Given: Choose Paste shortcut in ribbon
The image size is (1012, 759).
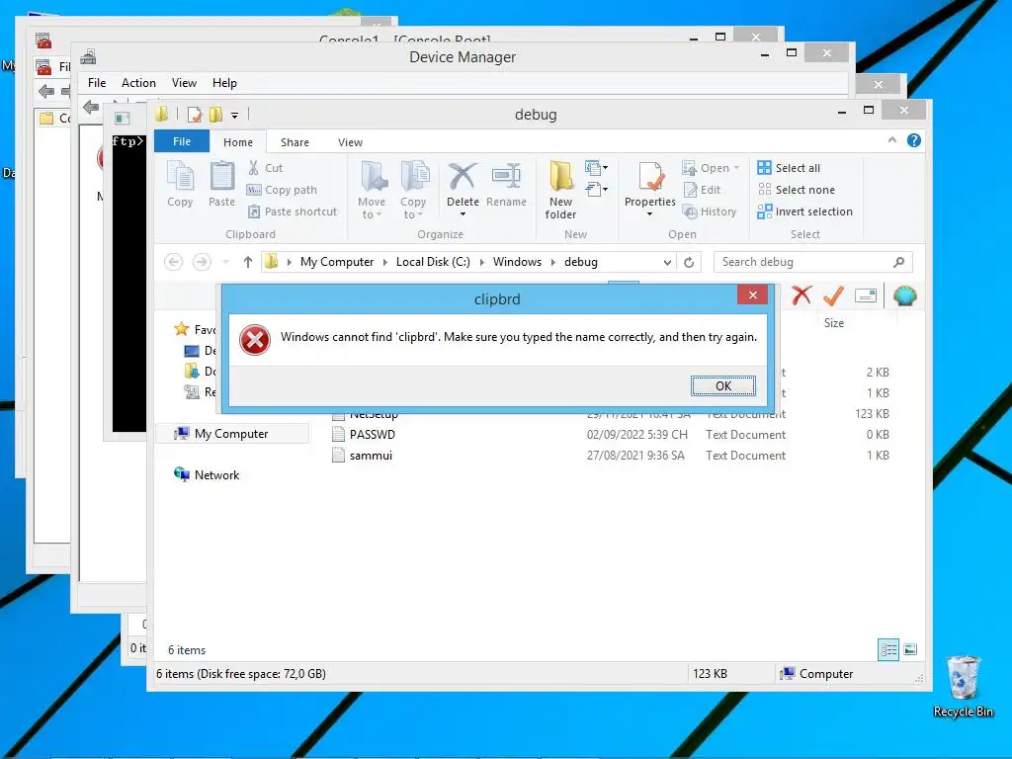Looking at the screenshot, I should pyautogui.click(x=293, y=211).
